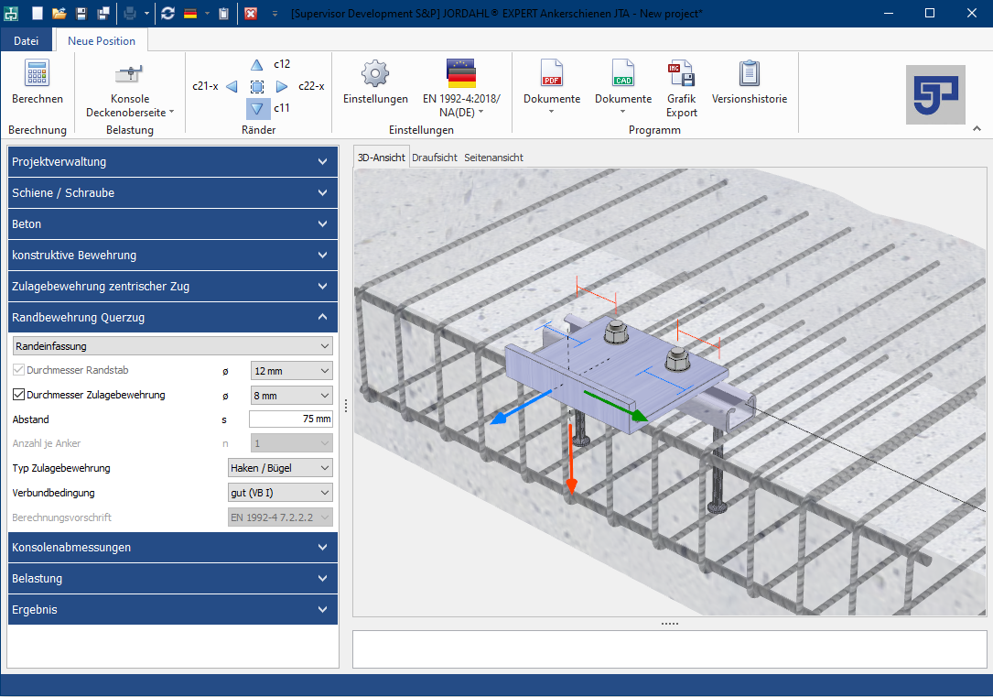993x697 pixels.
Task: Click the Berechnen calculator icon
Action: 37,73
